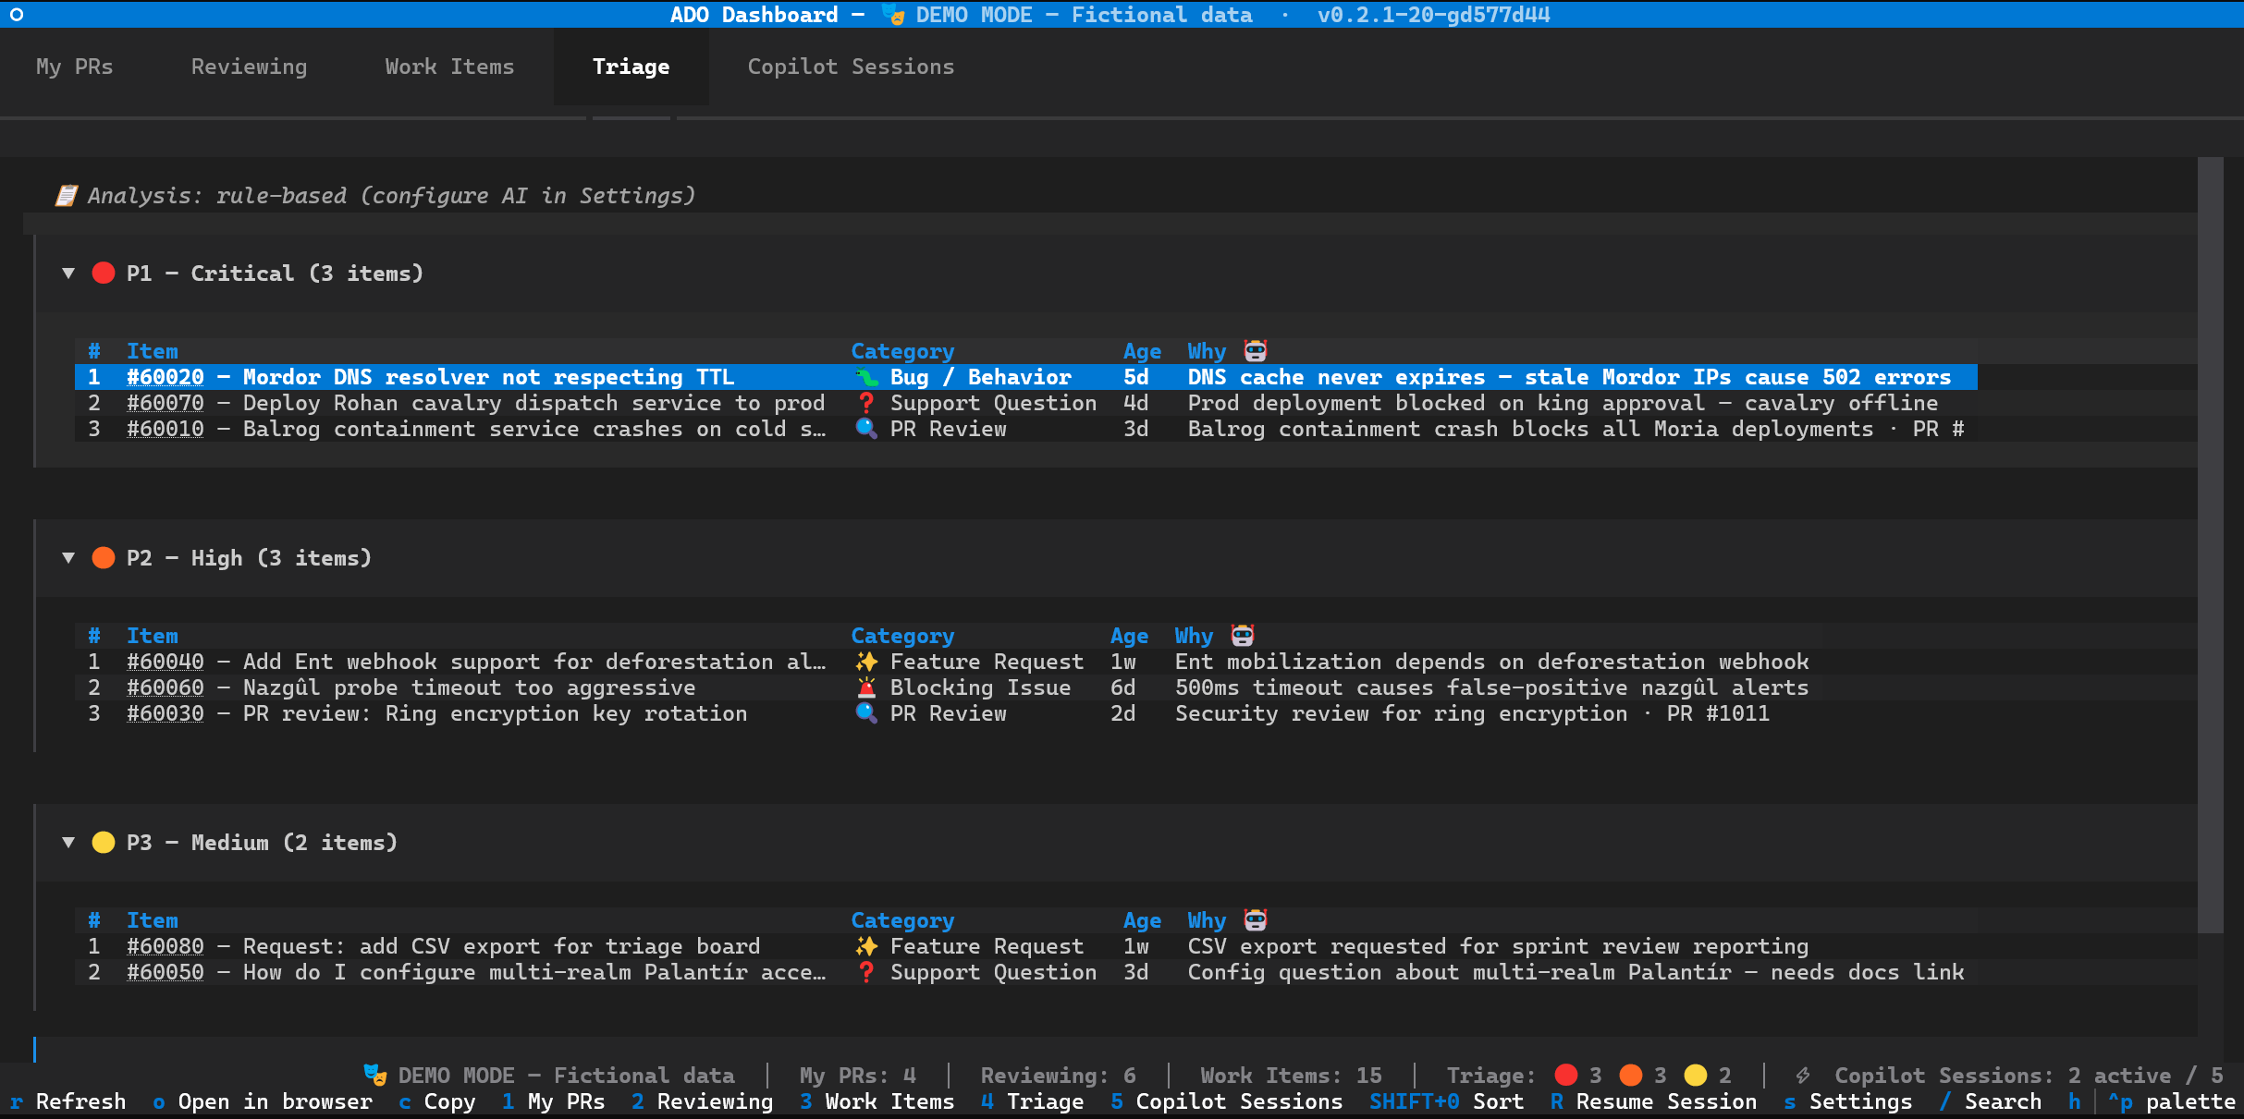
Task: Click sparkle icon for #60040 Feature Request
Action: (x=866, y=662)
